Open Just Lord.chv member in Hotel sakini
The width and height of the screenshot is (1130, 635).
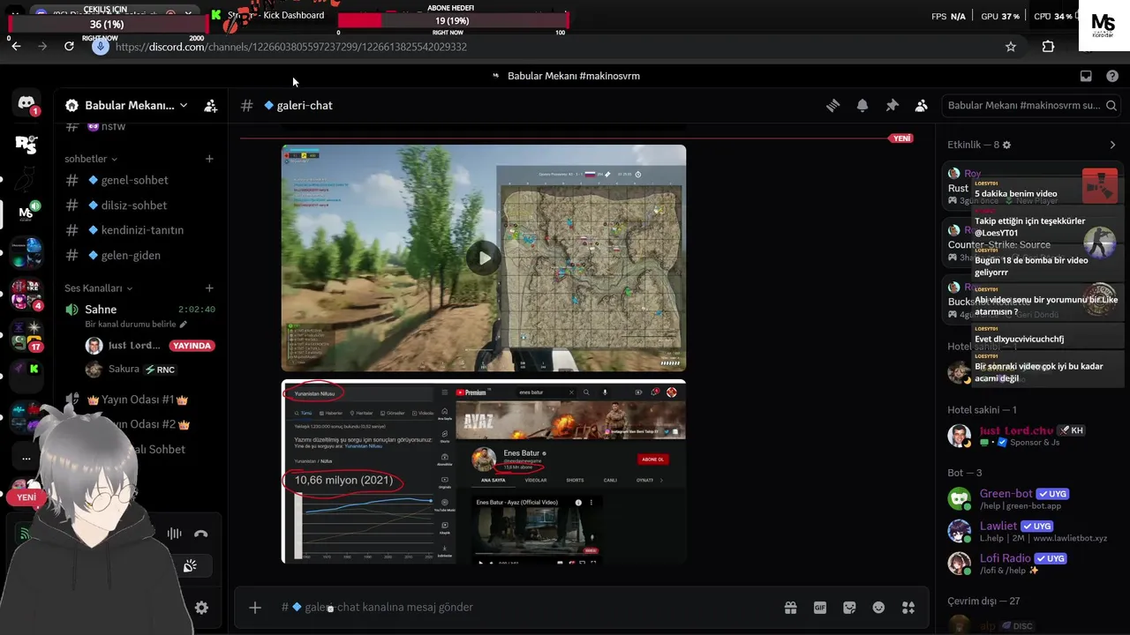[x=1029, y=435]
